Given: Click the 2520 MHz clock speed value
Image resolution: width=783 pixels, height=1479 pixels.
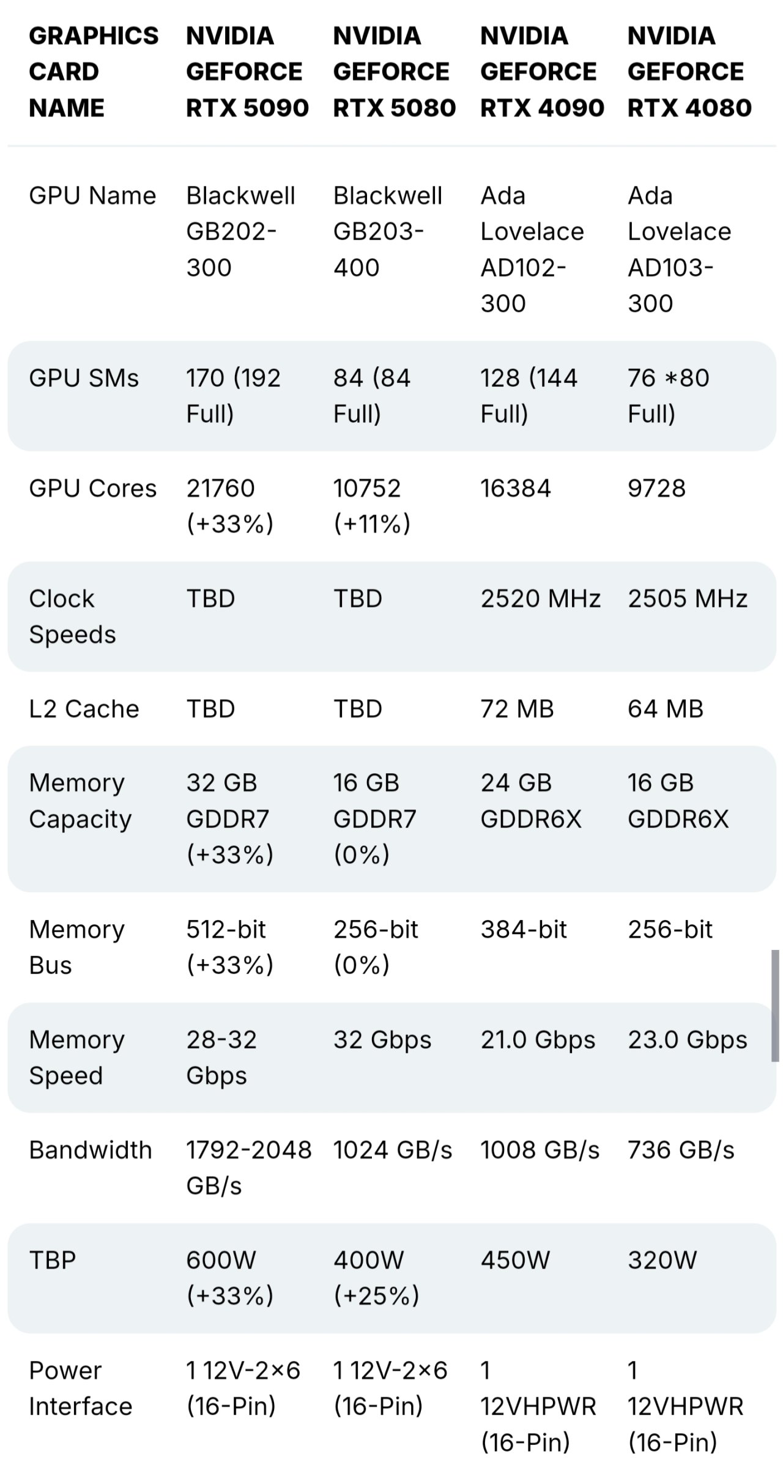Looking at the screenshot, I should (x=540, y=598).
